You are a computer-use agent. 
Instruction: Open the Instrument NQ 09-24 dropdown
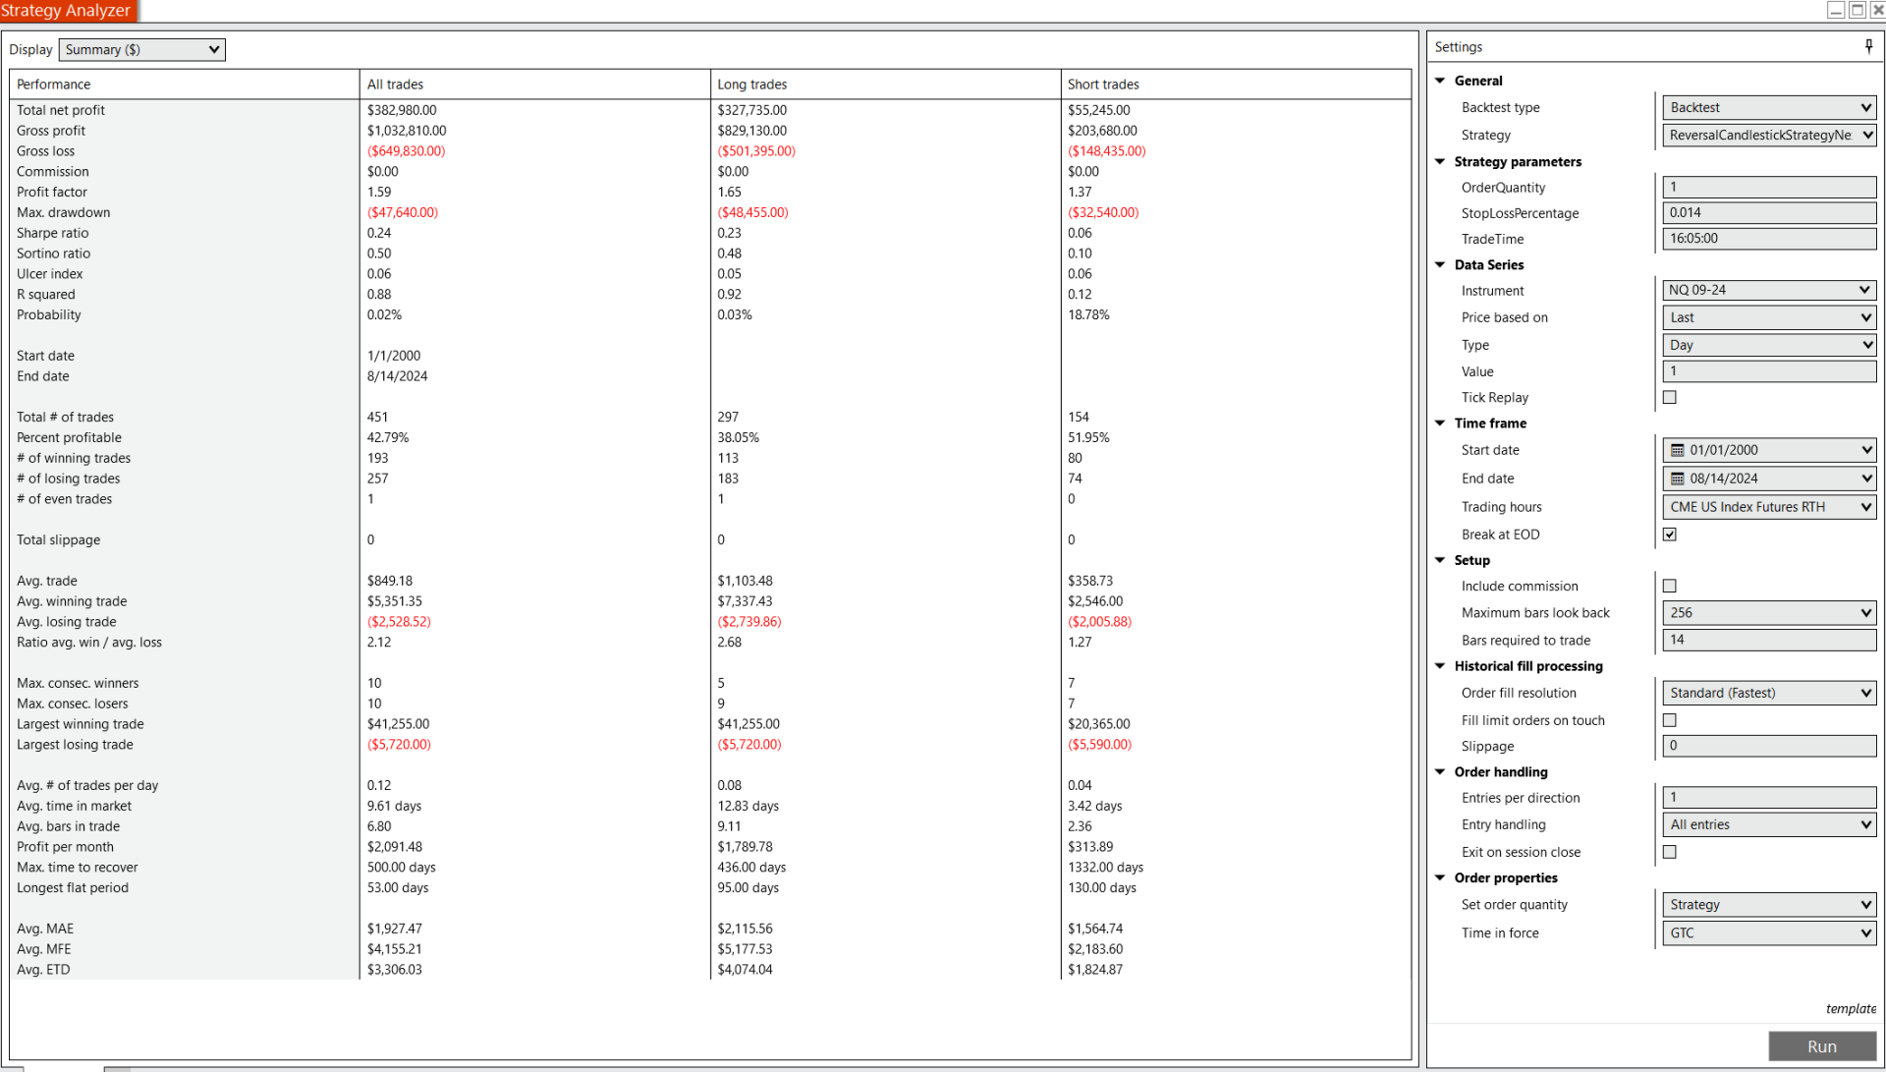click(x=1768, y=290)
